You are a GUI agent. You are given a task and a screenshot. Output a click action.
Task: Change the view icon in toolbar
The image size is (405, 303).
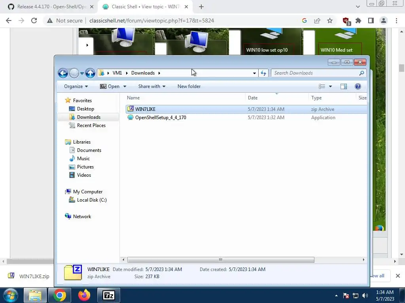pos(322,86)
